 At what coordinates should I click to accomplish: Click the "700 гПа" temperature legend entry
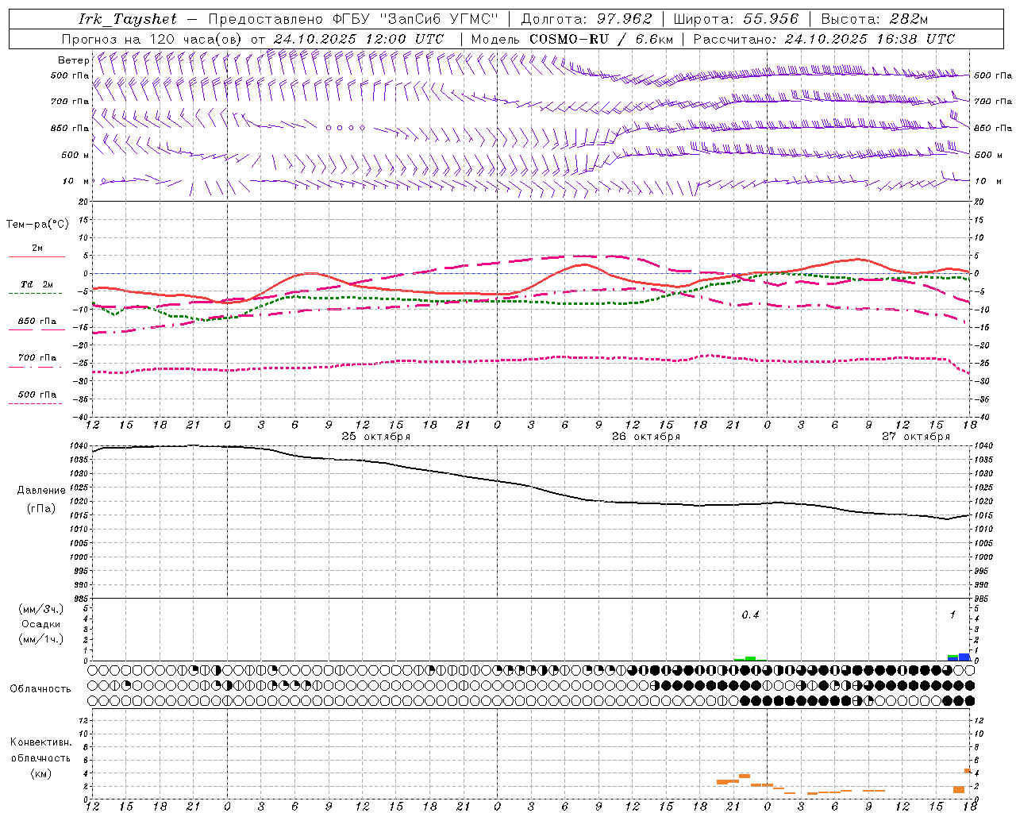tap(37, 358)
